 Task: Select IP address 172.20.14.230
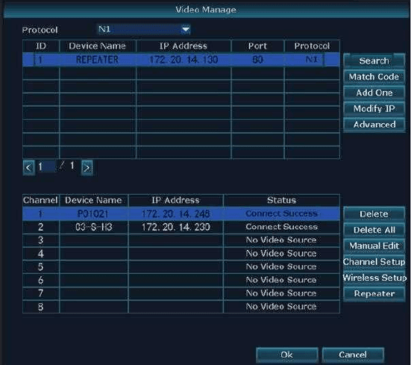point(175,227)
